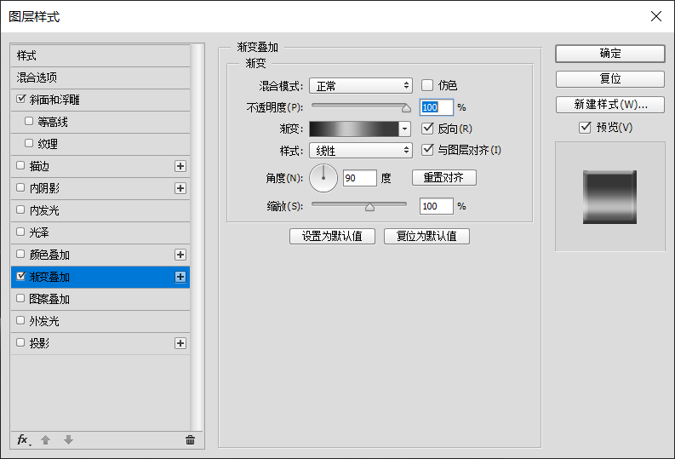
Task: Add another 投影 effect via plus icon
Action: pyautogui.click(x=180, y=343)
